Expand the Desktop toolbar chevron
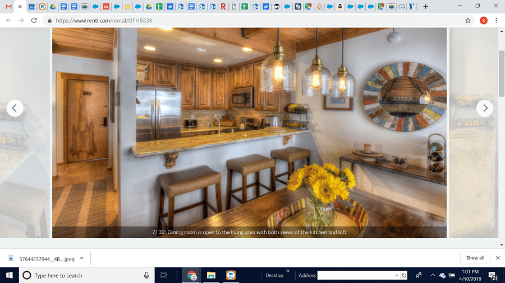This screenshot has height=283, width=505. (x=288, y=271)
